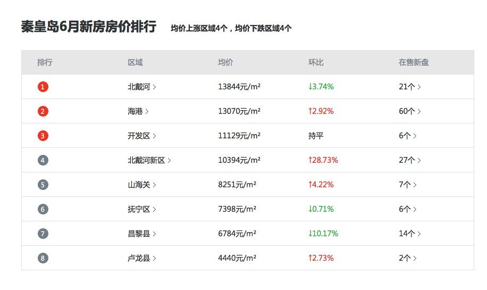Click the red rank 3 badge
The width and height of the screenshot is (487, 290).
click(x=43, y=136)
